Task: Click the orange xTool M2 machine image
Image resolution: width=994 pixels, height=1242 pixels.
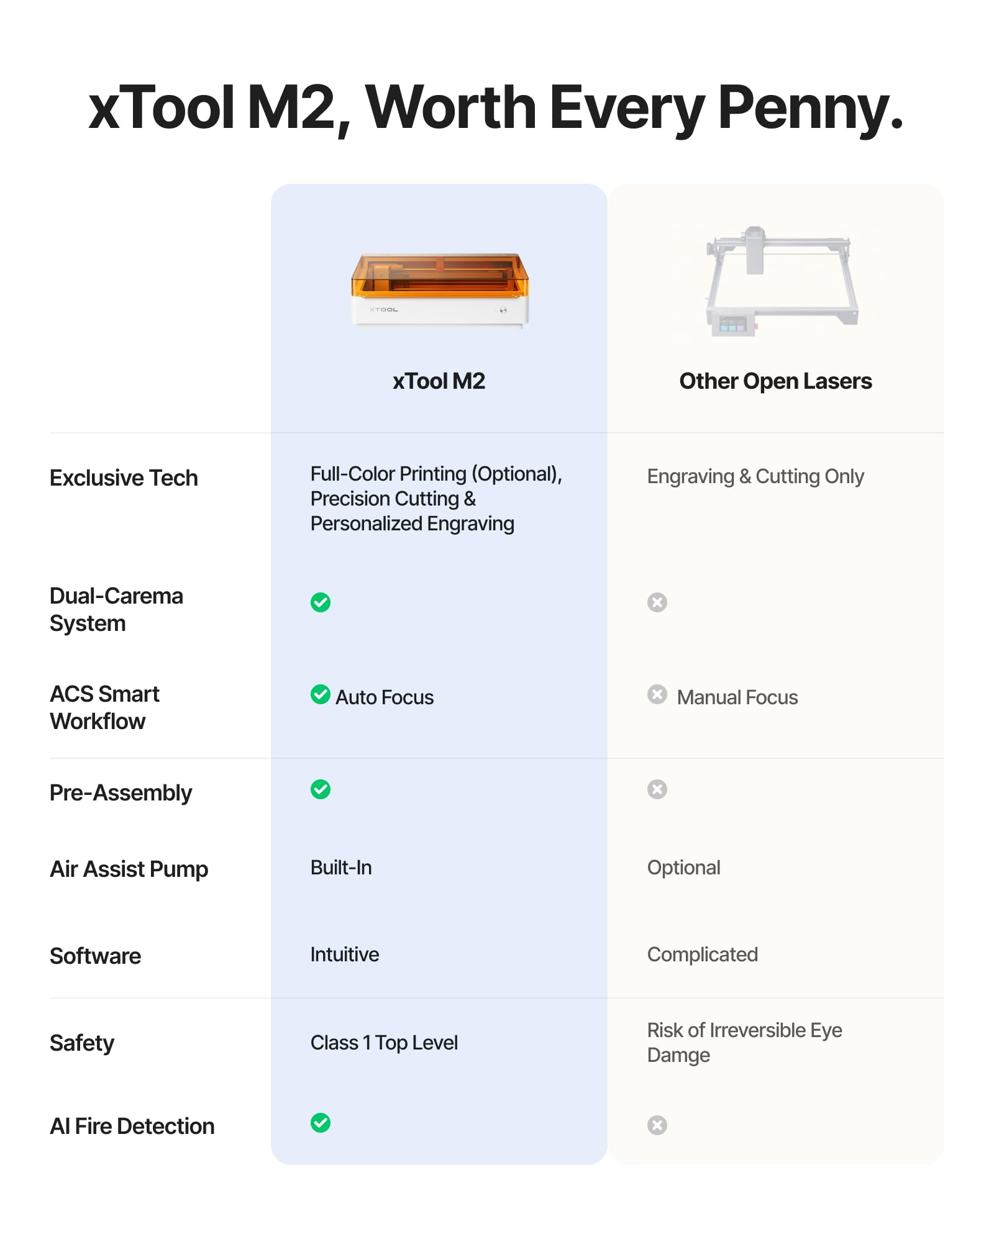Action: click(440, 289)
